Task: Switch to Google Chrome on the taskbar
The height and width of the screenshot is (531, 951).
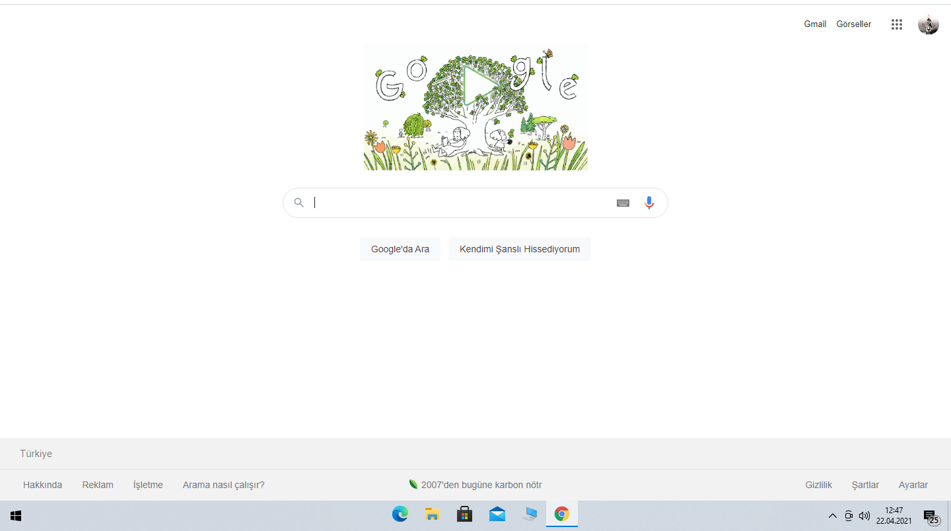Action: [x=562, y=514]
